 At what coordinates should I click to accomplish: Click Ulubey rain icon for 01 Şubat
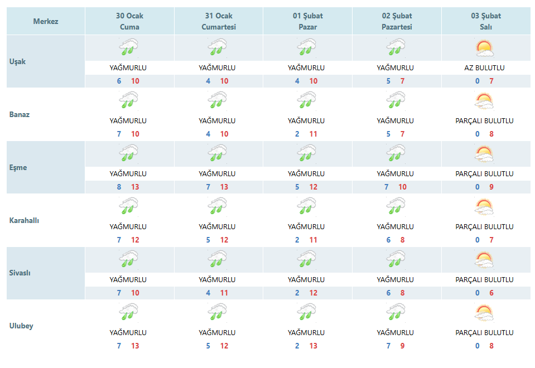306,312
